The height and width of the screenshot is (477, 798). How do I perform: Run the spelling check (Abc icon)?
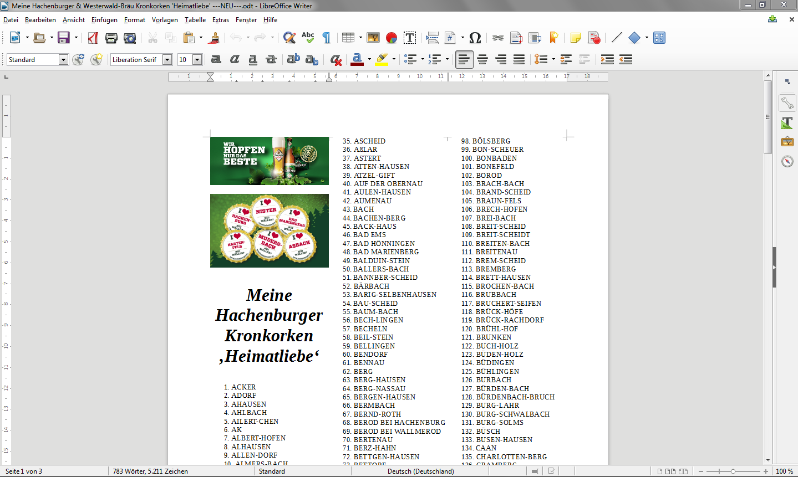[308, 38]
